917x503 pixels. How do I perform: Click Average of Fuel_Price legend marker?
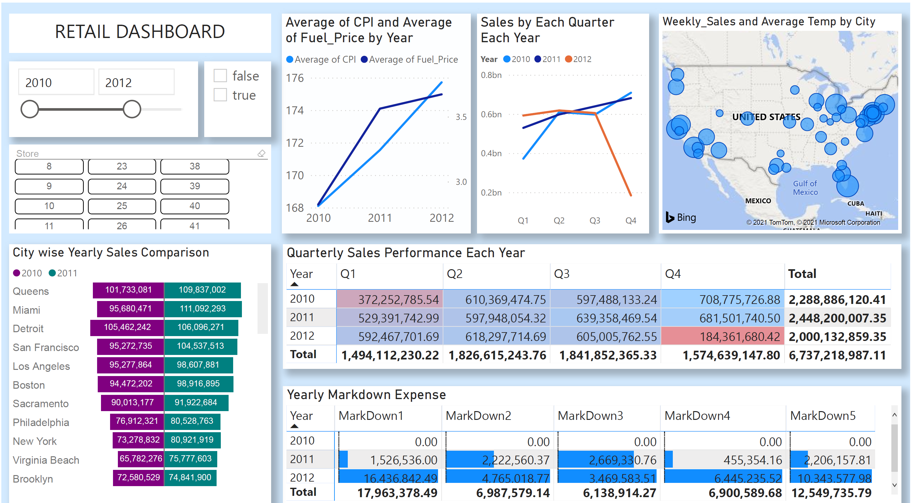[x=364, y=59]
